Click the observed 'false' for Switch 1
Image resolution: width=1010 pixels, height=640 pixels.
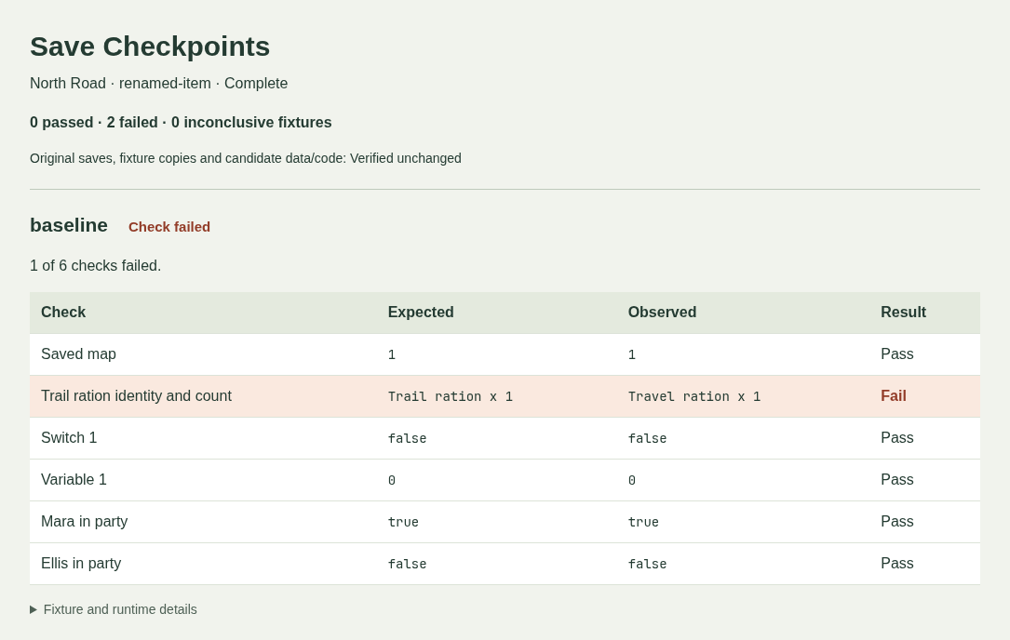tap(647, 438)
